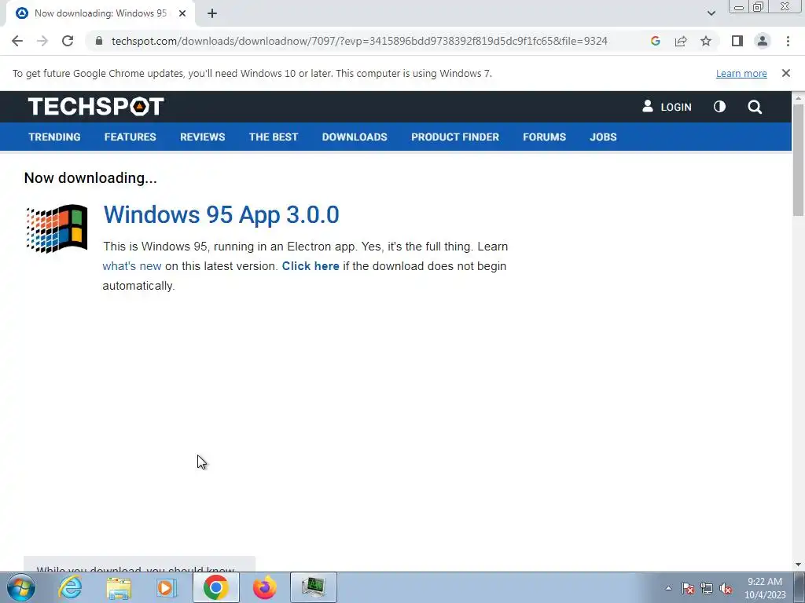Click the muted volume tray icon
The height and width of the screenshot is (603, 805).
[x=726, y=588]
